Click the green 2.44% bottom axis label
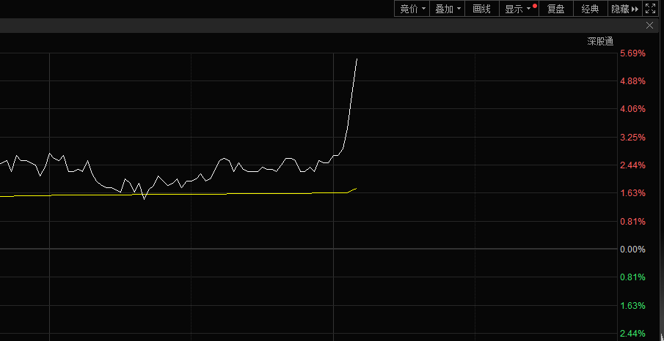664x341 pixels. pos(632,334)
